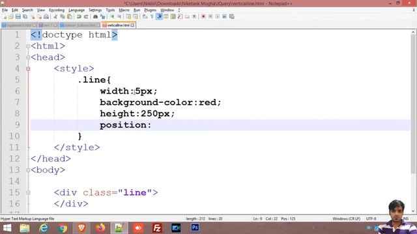Toggle synchronized horizontal scrolling
417x234 pixels.
click(136, 17)
